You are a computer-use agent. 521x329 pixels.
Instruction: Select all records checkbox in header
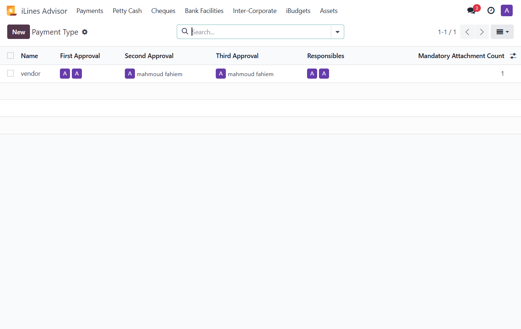pos(10,56)
